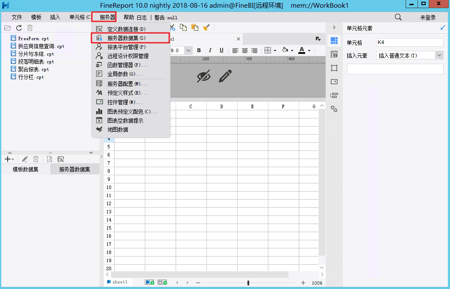
Task: Switch to 模板数据集 tab
Action: point(26,169)
